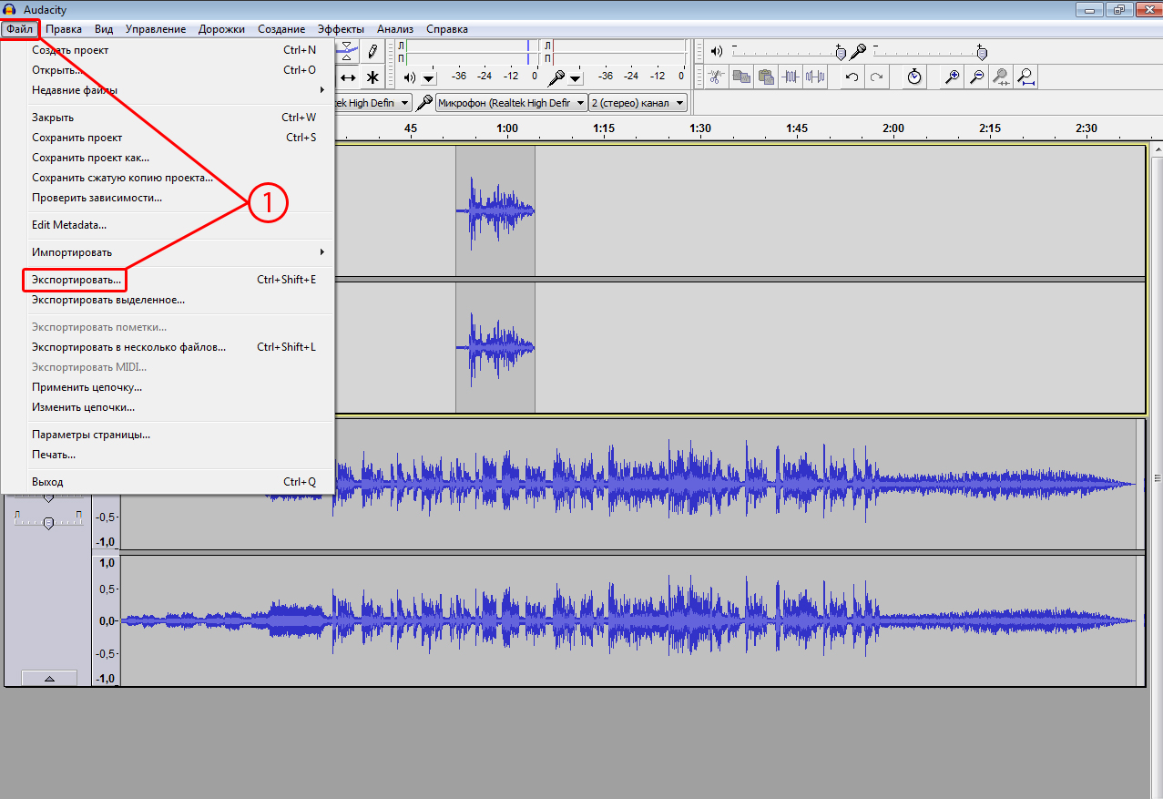
Task: Click the Zoom In magnifier icon
Action: (952, 77)
